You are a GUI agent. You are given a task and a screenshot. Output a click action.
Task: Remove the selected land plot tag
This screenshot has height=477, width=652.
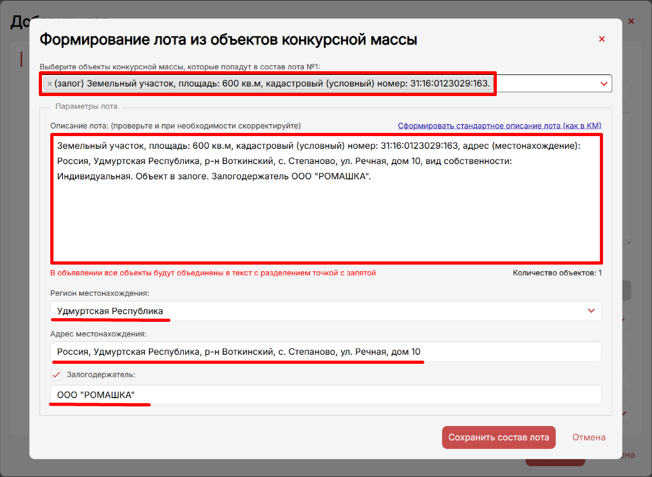click(x=50, y=84)
